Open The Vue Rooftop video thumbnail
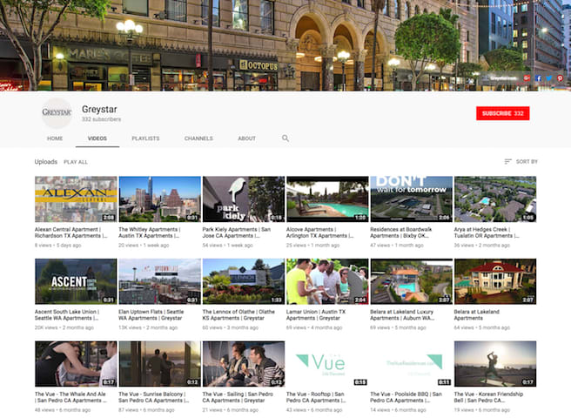 point(327,364)
